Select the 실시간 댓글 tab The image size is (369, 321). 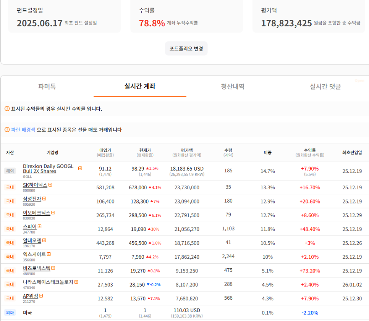click(325, 87)
